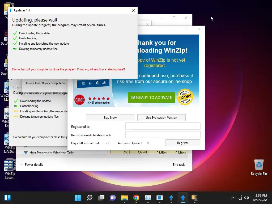Switch to WinZip on the taskbar
272x204 pixels.
194,198
